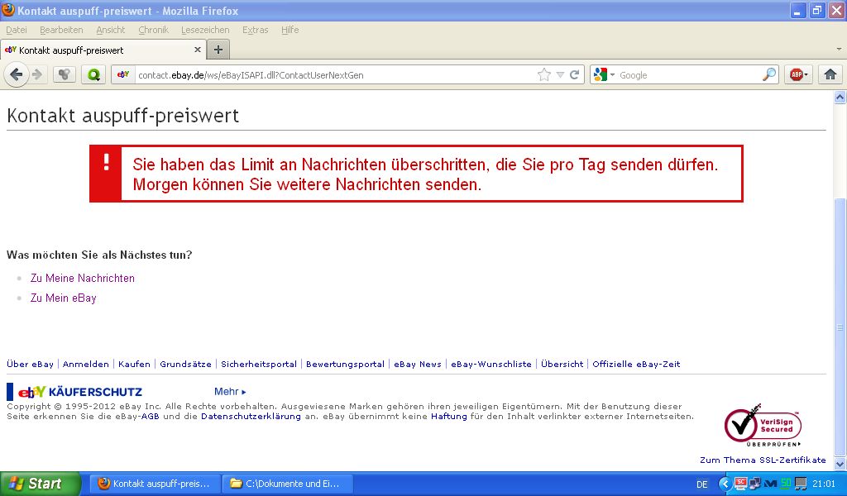This screenshot has height=496, width=847.
Task: Click the gray toolbar icon after the Forward arrow
Action: point(64,74)
